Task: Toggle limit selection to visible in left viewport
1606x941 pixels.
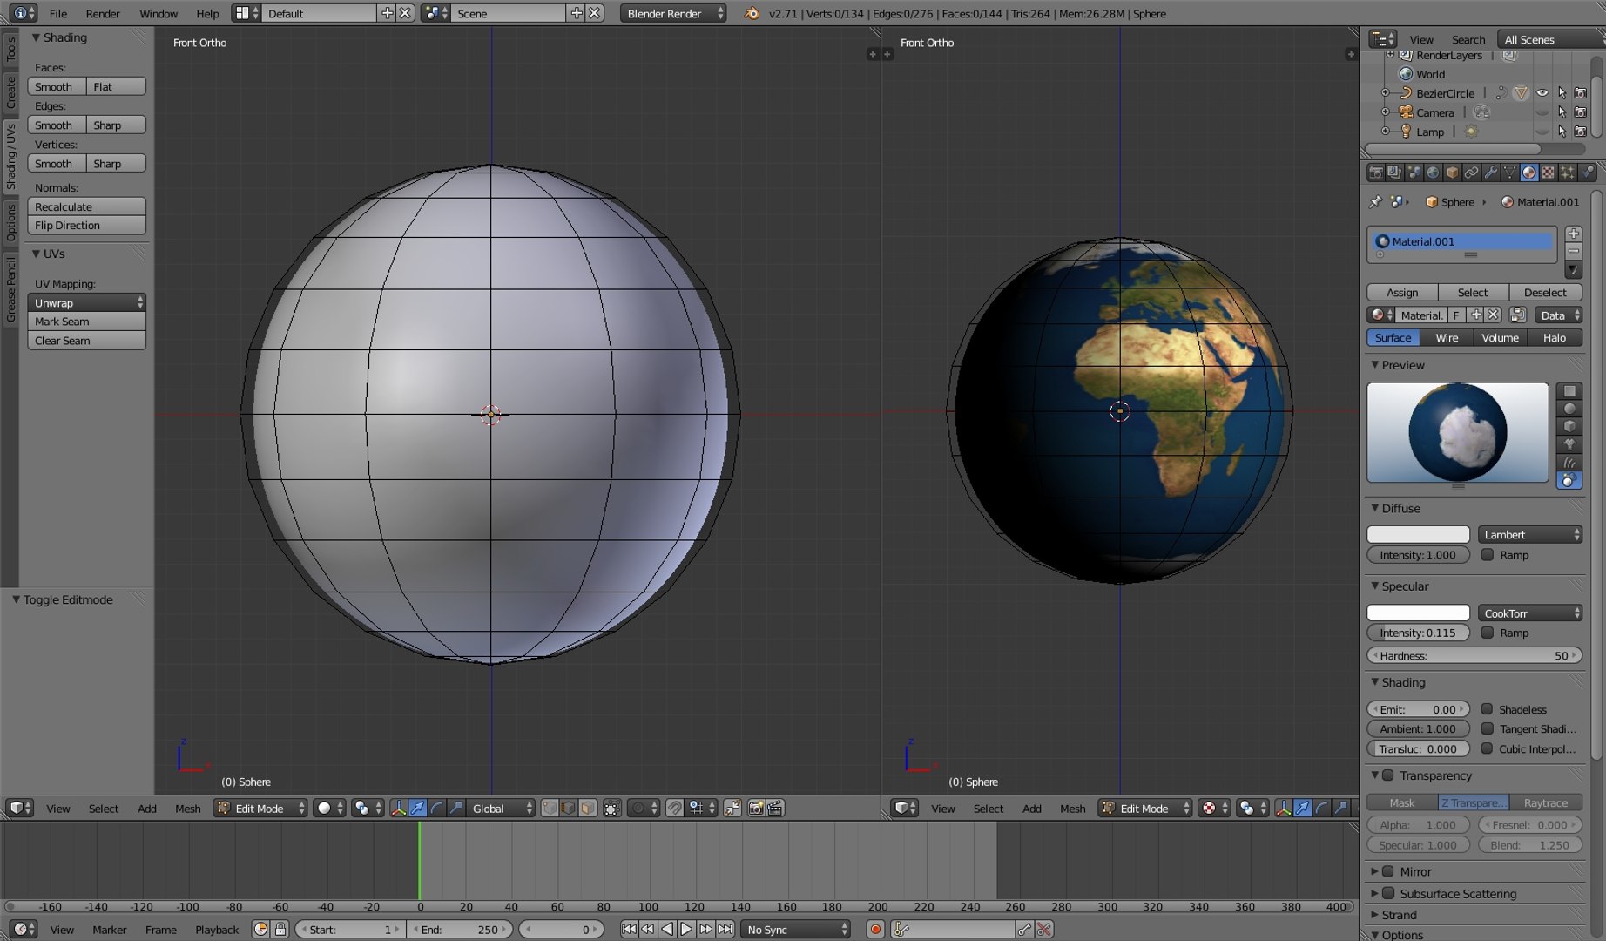Action: pos(612,809)
